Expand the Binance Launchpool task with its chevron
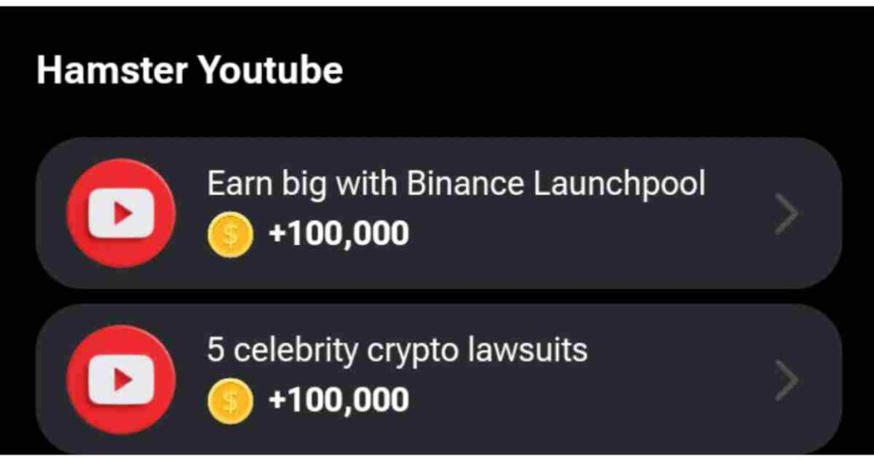874x459 pixels. pyautogui.click(x=786, y=213)
